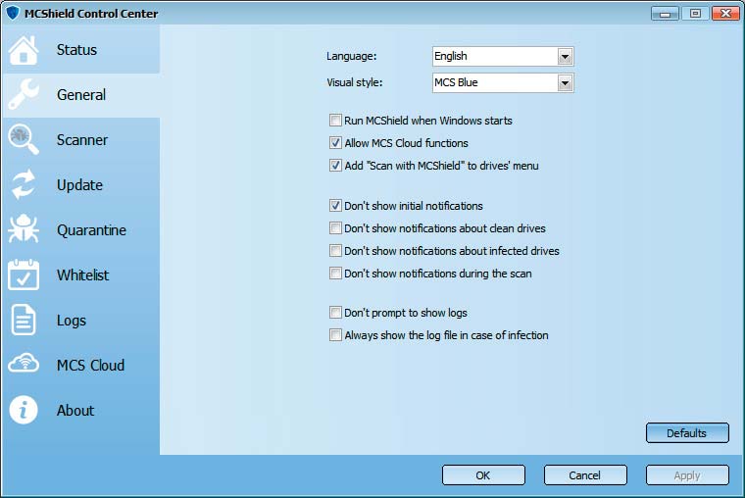Minimize the MCShield Control Center window

point(665,14)
